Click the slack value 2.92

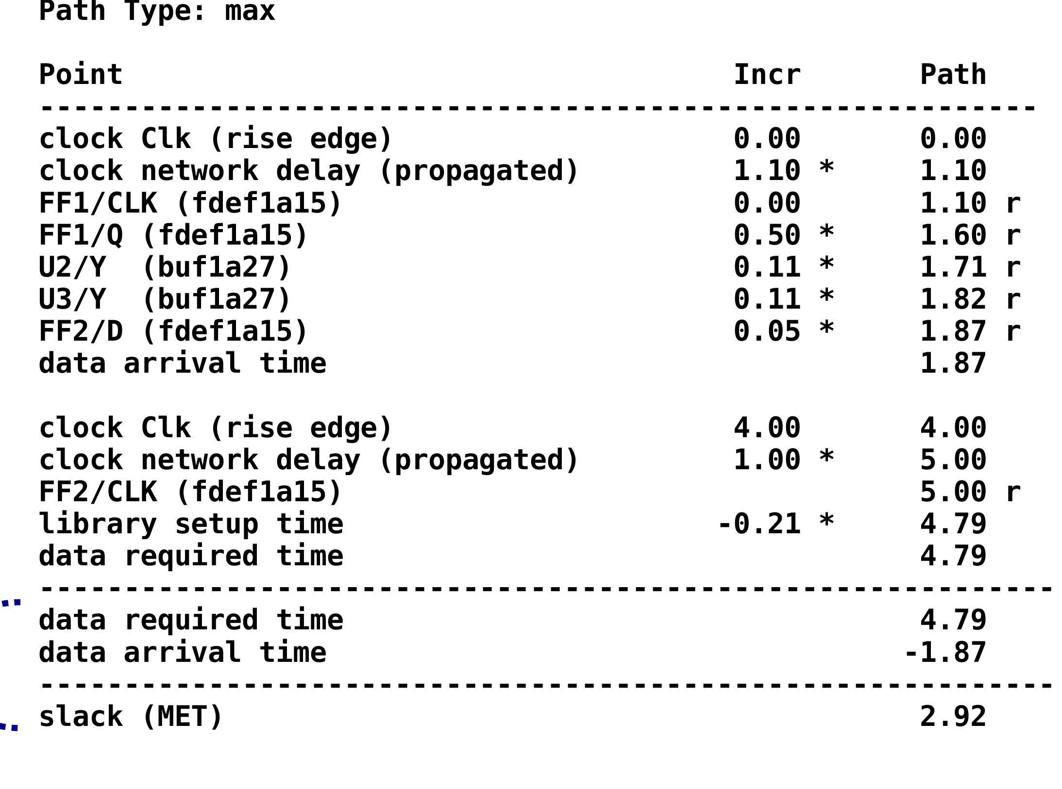pos(953,716)
